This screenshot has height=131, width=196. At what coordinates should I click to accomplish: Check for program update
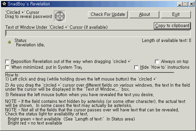point(108,15)
